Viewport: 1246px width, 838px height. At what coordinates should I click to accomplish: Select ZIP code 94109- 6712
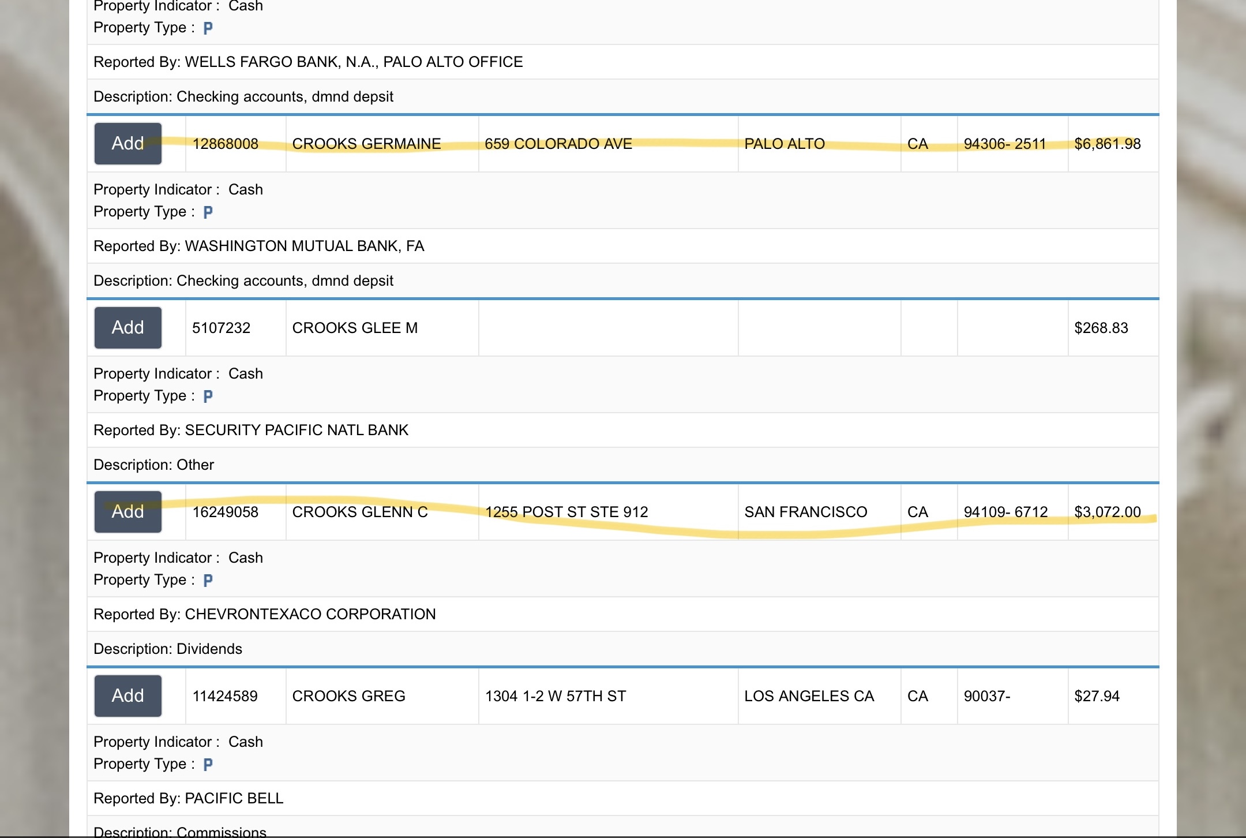1006,512
